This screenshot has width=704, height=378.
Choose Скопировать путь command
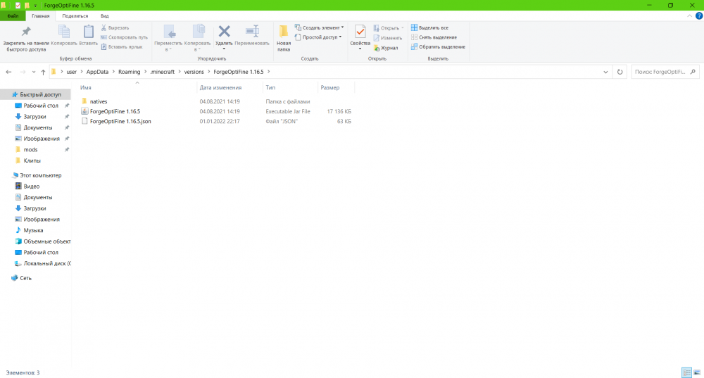point(124,37)
